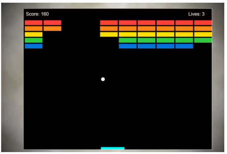This screenshot has width=227, height=154.
Task: Click the cyan paddle at the bottom
Action: [x=113, y=148]
